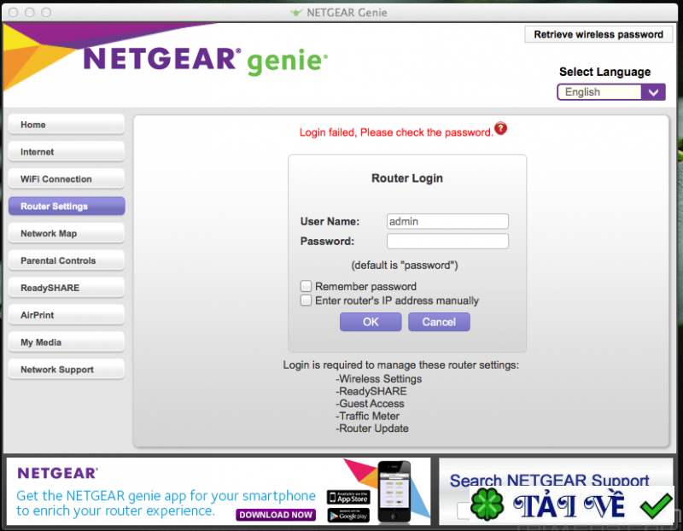683x531 pixels.
Task: Open Parental Controls in the sidebar
Action: pyautogui.click(x=67, y=260)
